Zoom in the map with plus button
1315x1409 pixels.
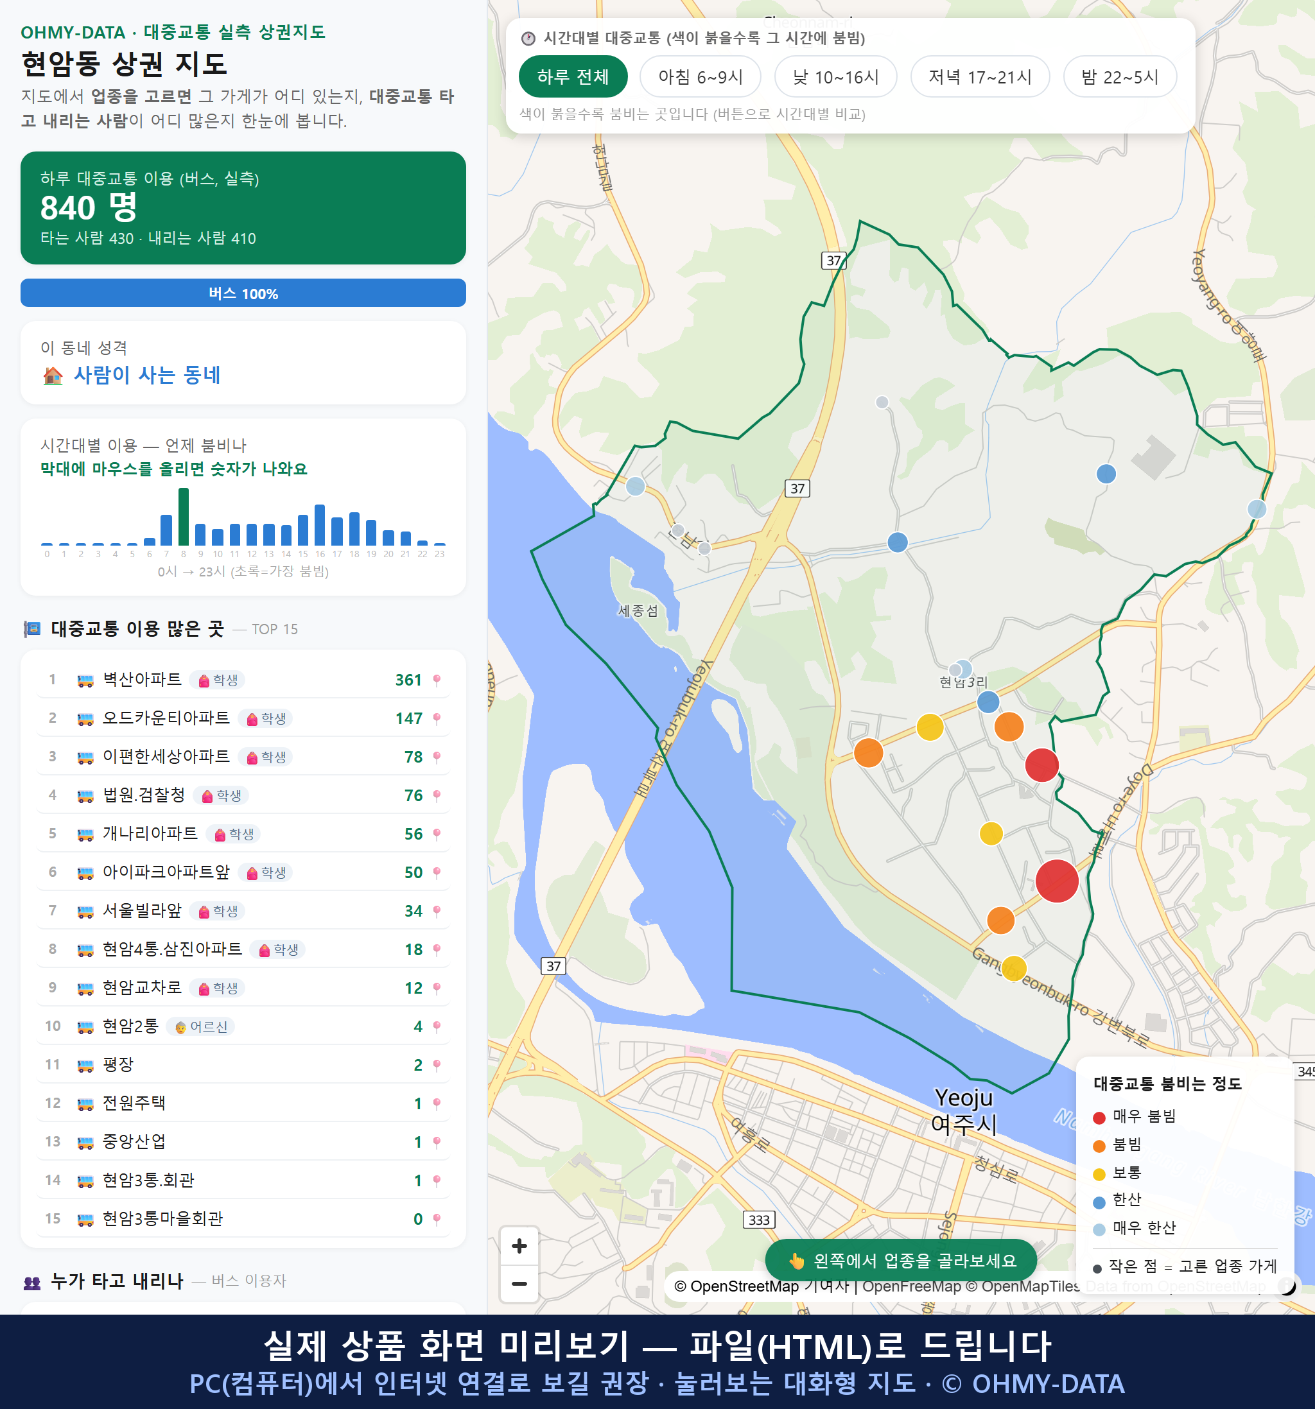click(x=519, y=1246)
